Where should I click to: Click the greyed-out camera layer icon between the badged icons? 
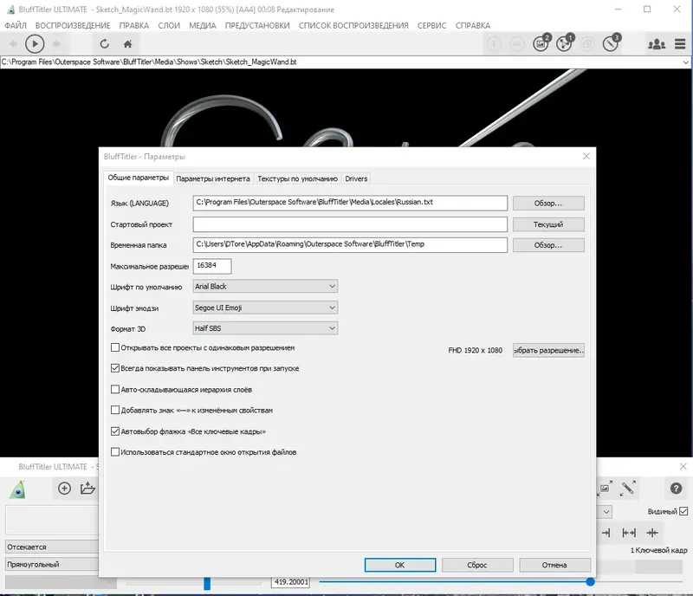click(x=587, y=44)
